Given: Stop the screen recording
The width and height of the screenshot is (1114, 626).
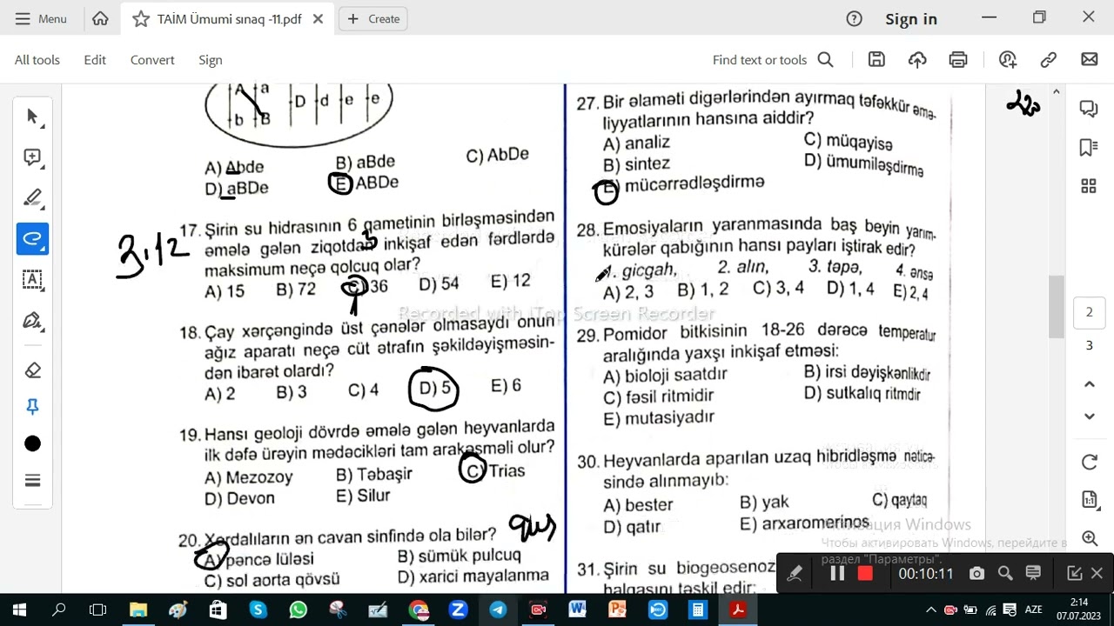Looking at the screenshot, I should (865, 574).
